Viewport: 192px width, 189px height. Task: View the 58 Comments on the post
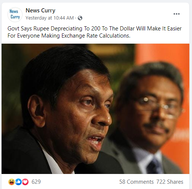point(136,182)
